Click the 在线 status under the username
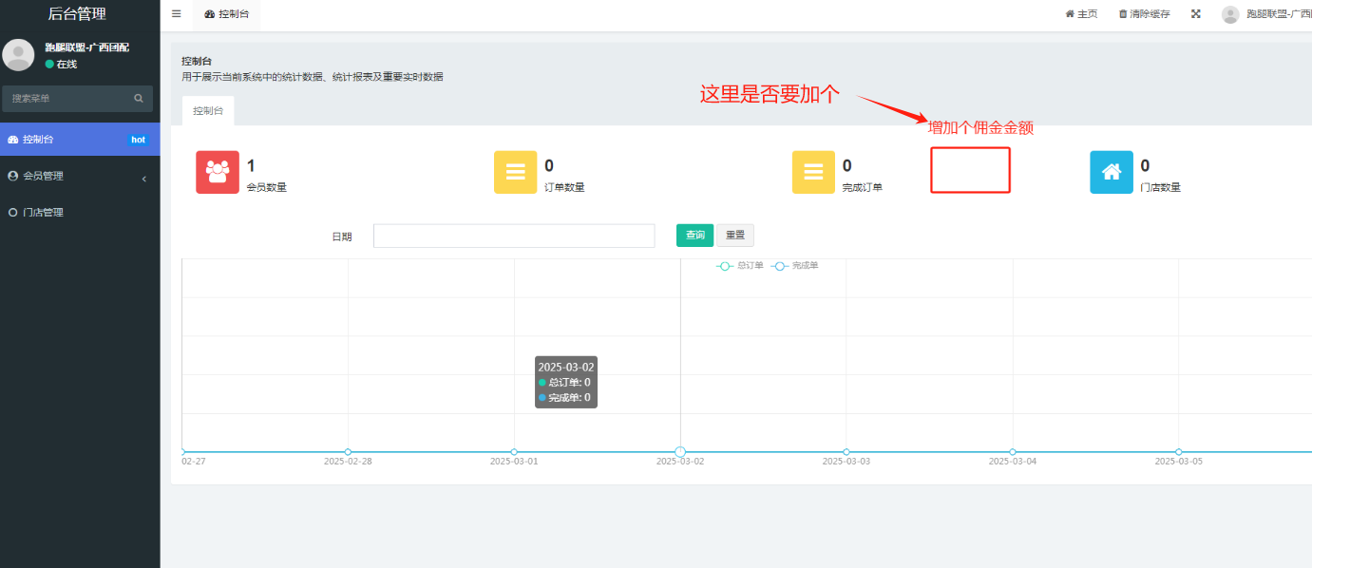This screenshot has height=568, width=1350. [61, 64]
